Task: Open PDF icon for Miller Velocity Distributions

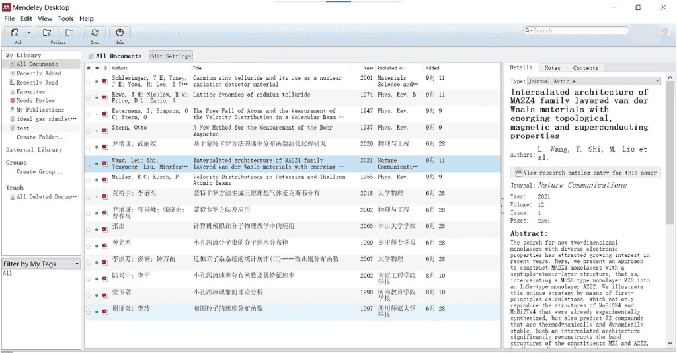Action: click(x=105, y=180)
